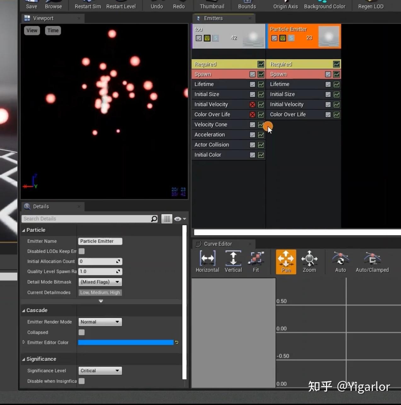
Task: Open Detail Mode Bitmask dropdown
Action: (100, 282)
